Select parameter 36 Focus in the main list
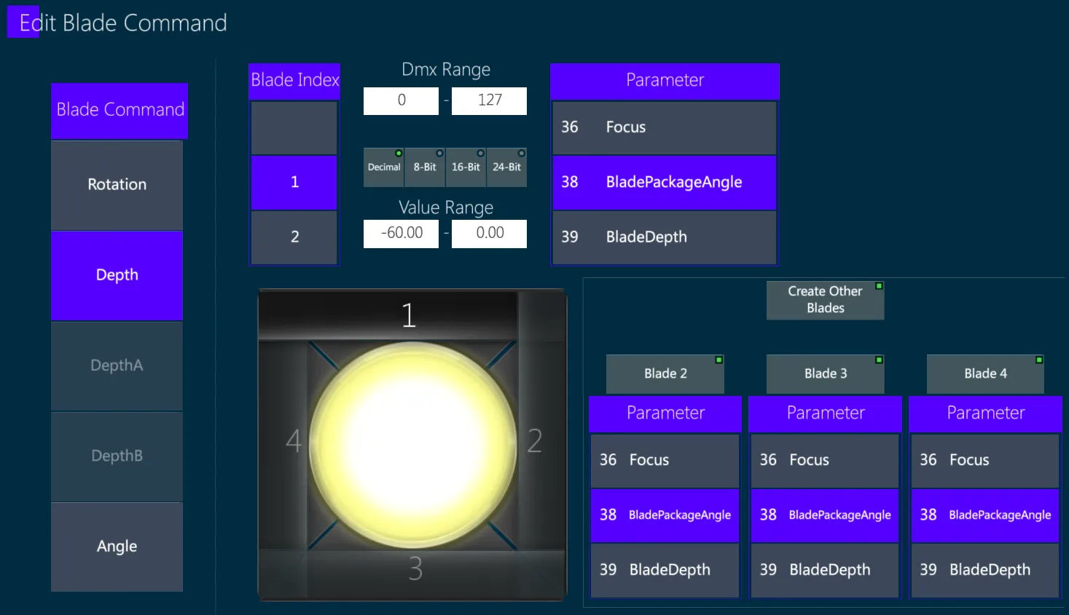Image resolution: width=1069 pixels, height=615 pixels. tap(665, 127)
